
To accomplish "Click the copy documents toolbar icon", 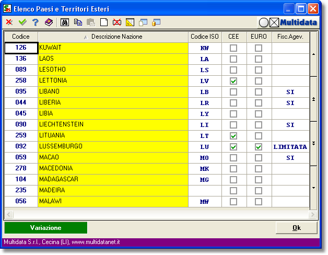I will pos(78,22).
